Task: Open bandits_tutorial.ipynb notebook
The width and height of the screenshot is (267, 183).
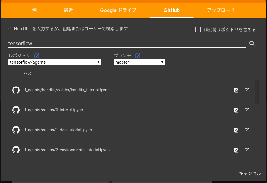Action: pos(66,90)
